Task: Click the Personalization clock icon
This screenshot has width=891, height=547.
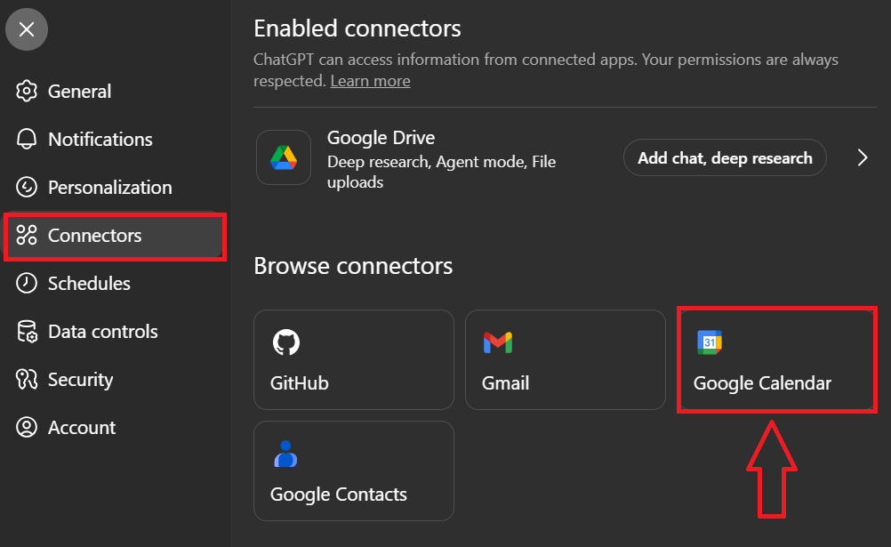Action: point(27,187)
